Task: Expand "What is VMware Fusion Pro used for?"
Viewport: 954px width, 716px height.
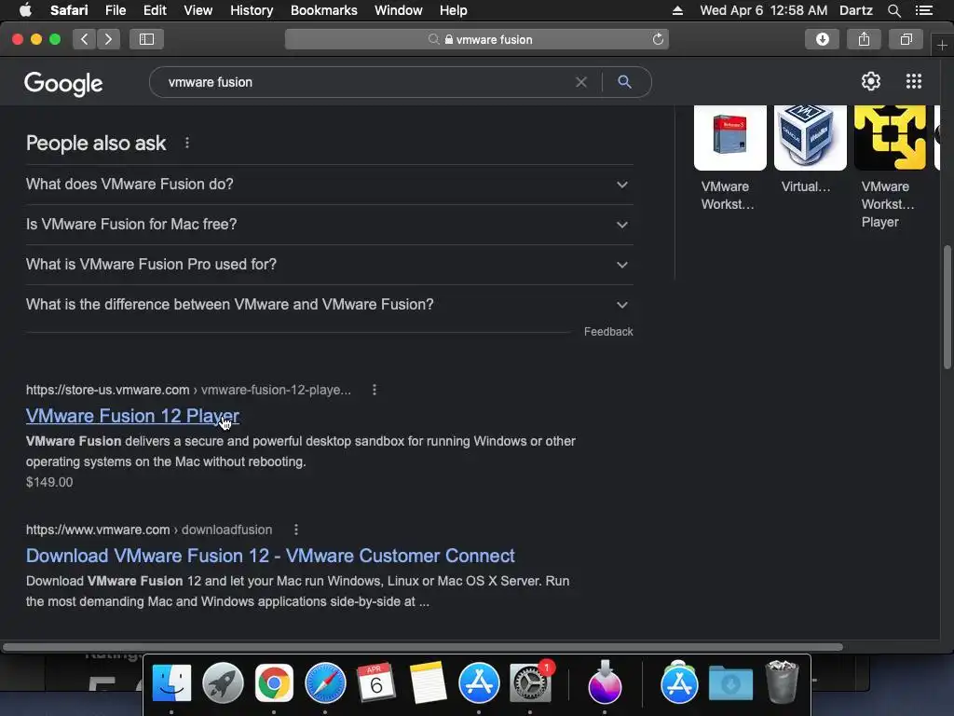Action: click(x=329, y=265)
